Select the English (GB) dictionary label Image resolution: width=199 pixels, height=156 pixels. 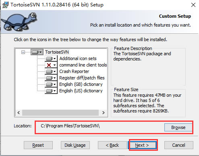(x=81, y=84)
